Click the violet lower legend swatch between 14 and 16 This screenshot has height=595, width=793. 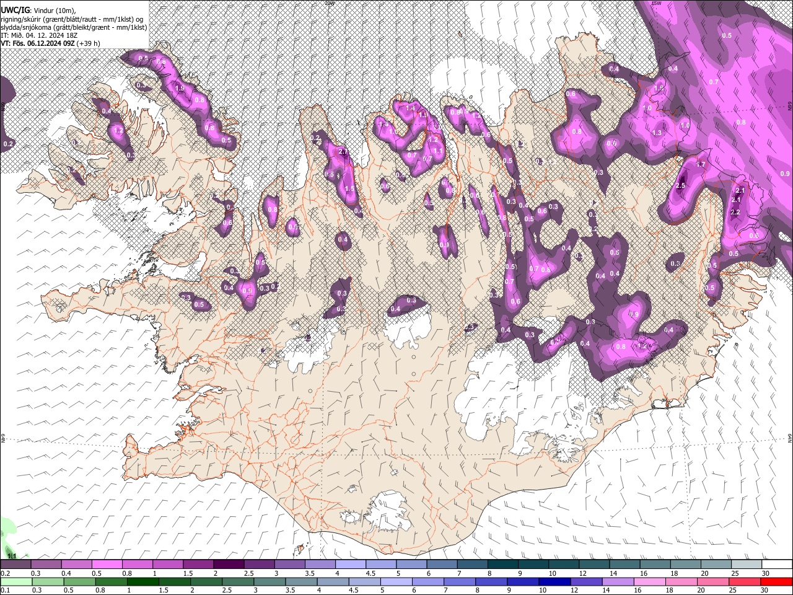pos(618,581)
